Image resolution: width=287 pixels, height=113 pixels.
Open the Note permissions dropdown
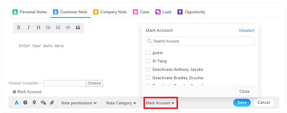79,103
